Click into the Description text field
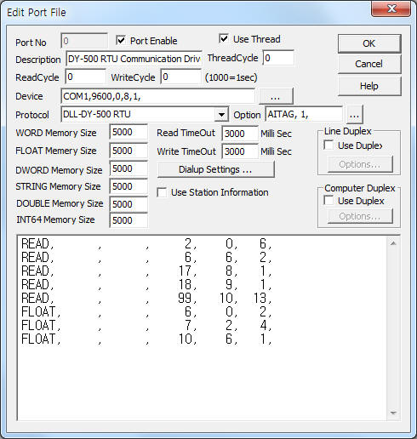 coord(134,59)
